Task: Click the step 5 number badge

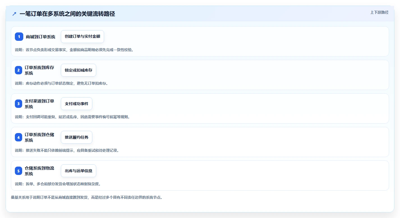Action: (19, 171)
